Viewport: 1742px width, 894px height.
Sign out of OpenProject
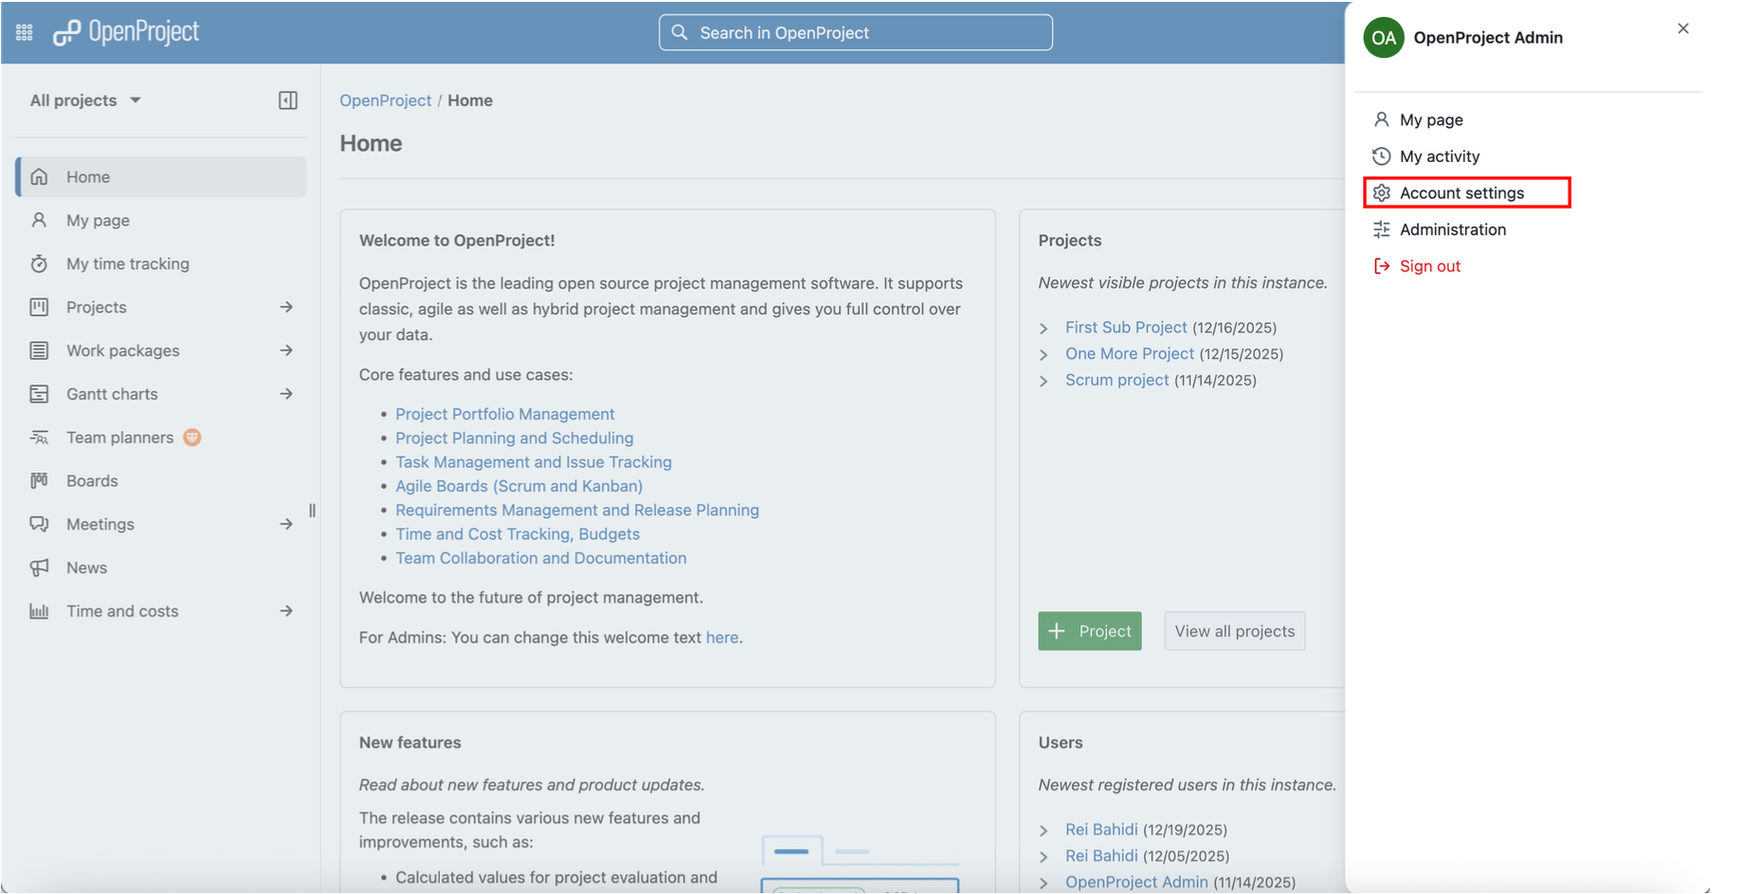click(1430, 266)
